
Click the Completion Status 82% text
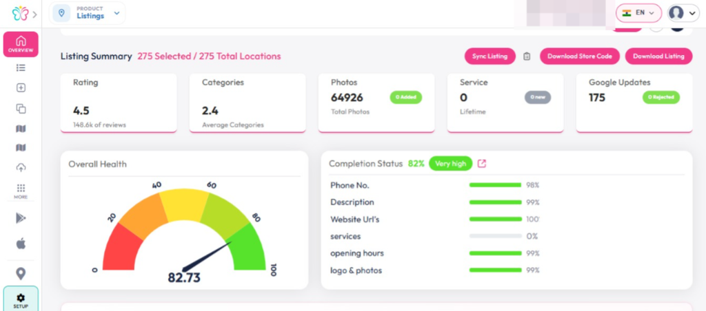coord(416,164)
